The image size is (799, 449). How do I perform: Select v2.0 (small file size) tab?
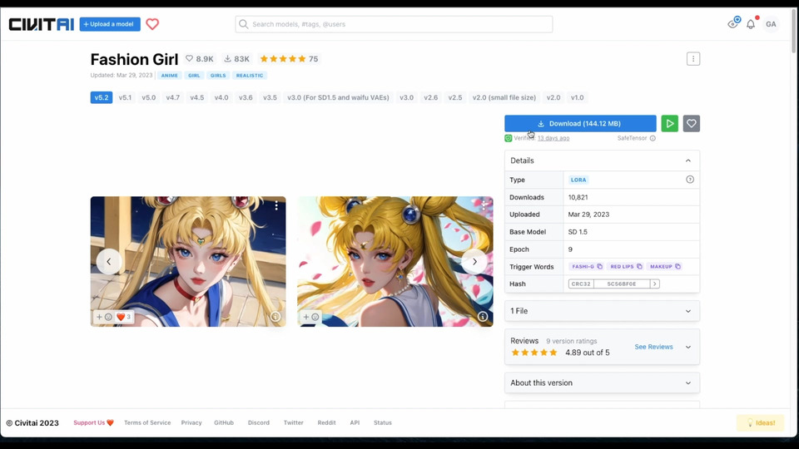tap(504, 97)
